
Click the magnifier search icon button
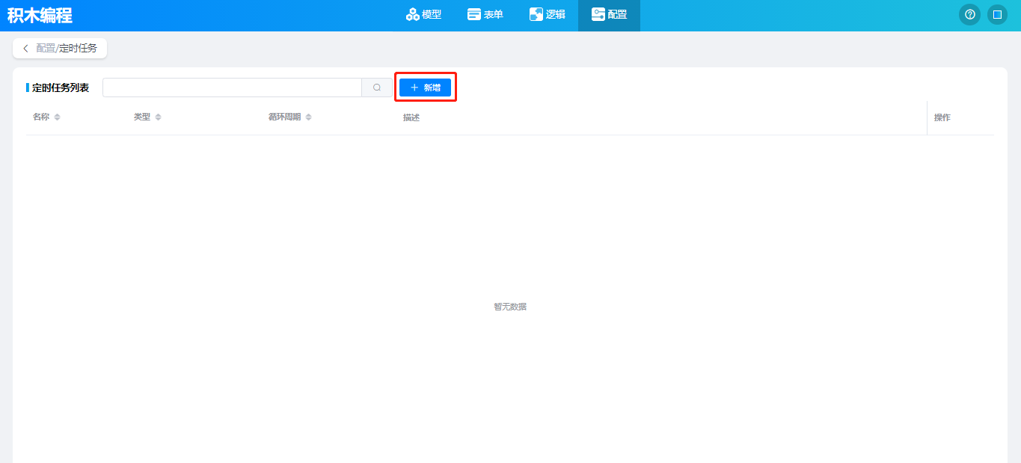click(377, 88)
